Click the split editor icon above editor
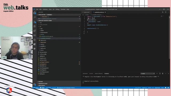Screen dimensions: 171x96 pos(166,12)
